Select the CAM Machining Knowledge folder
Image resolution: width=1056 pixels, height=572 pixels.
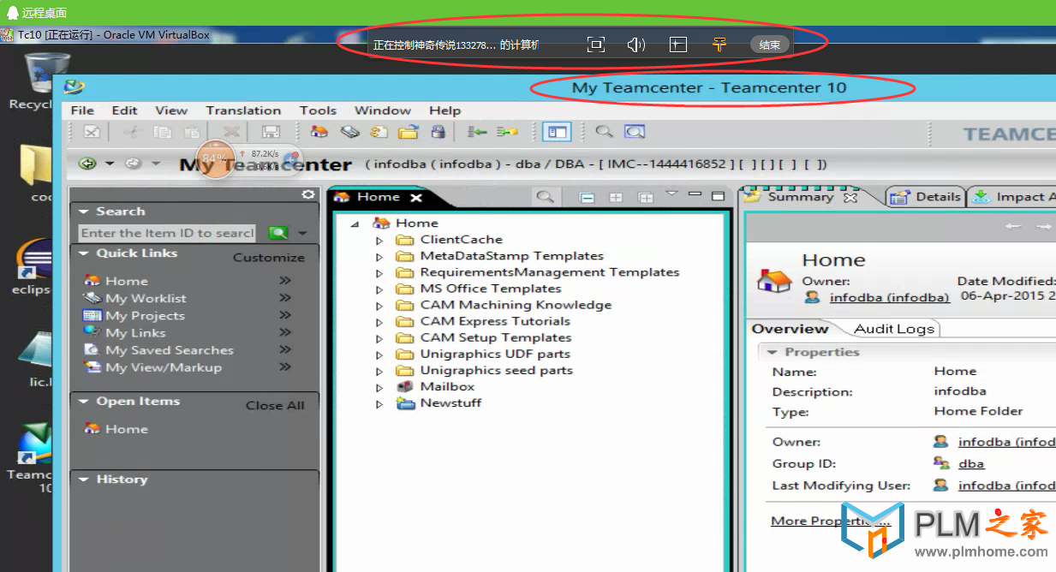click(516, 305)
